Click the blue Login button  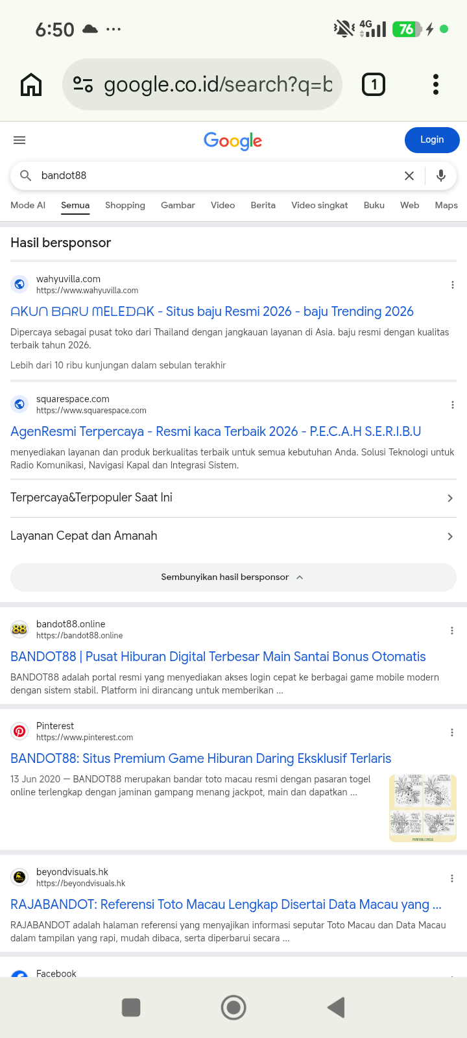[432, 140]
